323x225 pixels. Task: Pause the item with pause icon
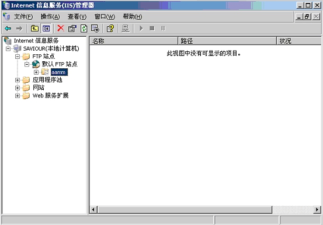click(163, 28)
